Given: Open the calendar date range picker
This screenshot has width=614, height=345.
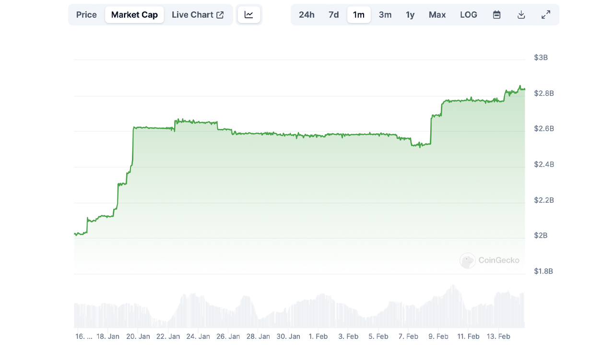Looking at the screenshot, I should pos(497,15).
